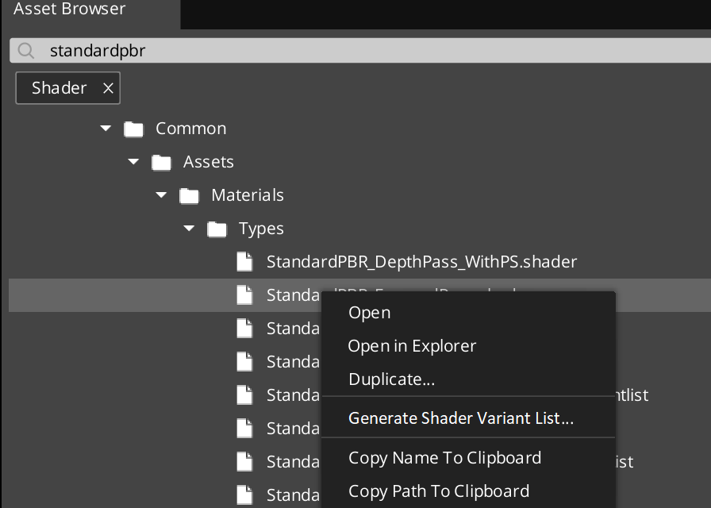Click the Materials folder icon

[x=189, y=194]
